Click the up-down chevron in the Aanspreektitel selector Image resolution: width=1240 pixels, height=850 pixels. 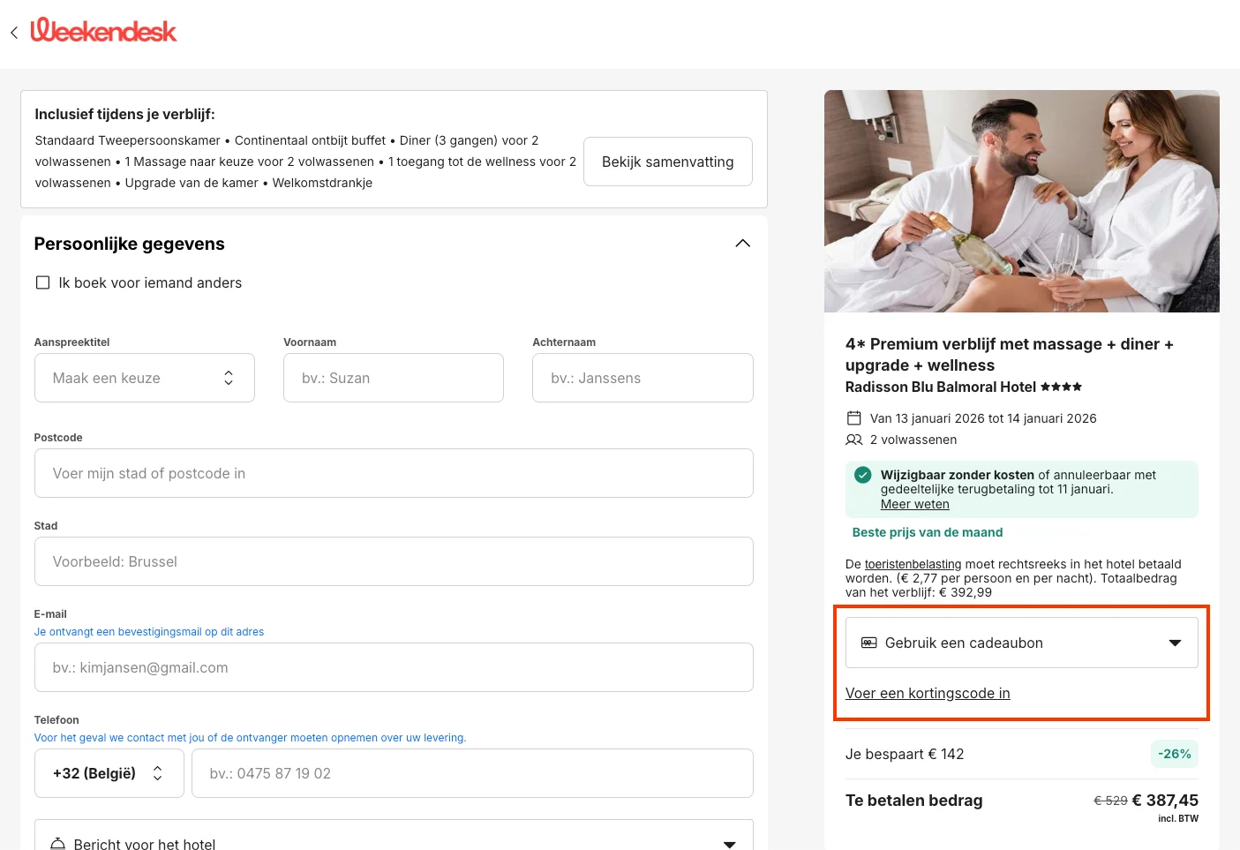point(229,378)
